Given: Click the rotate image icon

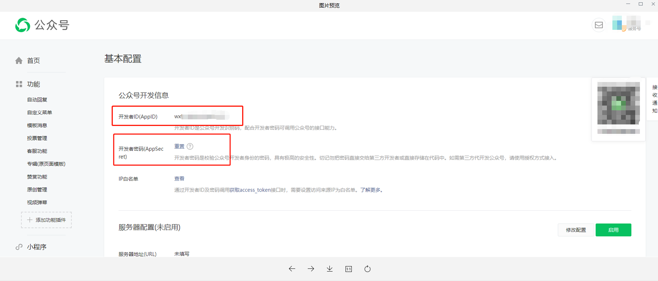Looking at the screenshot, I should click(x=368, y=269).
